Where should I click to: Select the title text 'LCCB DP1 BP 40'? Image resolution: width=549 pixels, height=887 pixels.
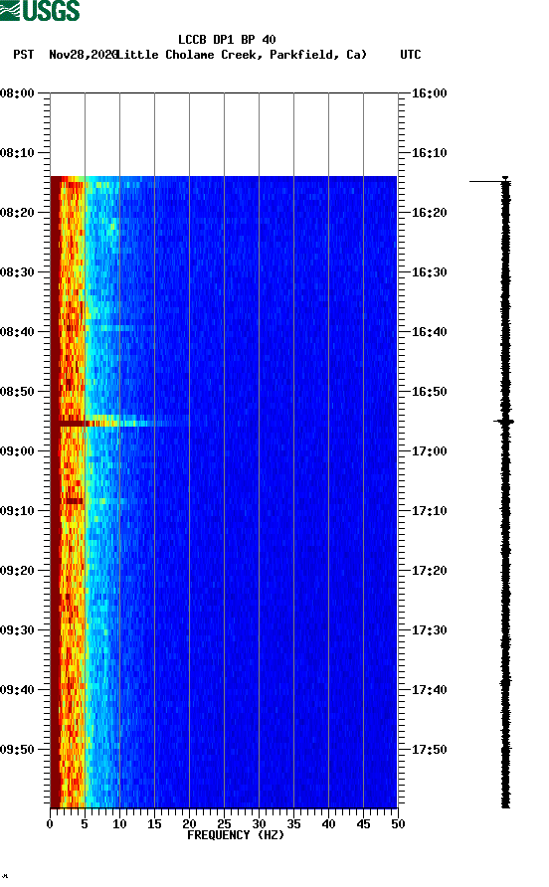[x=227, y=40]
